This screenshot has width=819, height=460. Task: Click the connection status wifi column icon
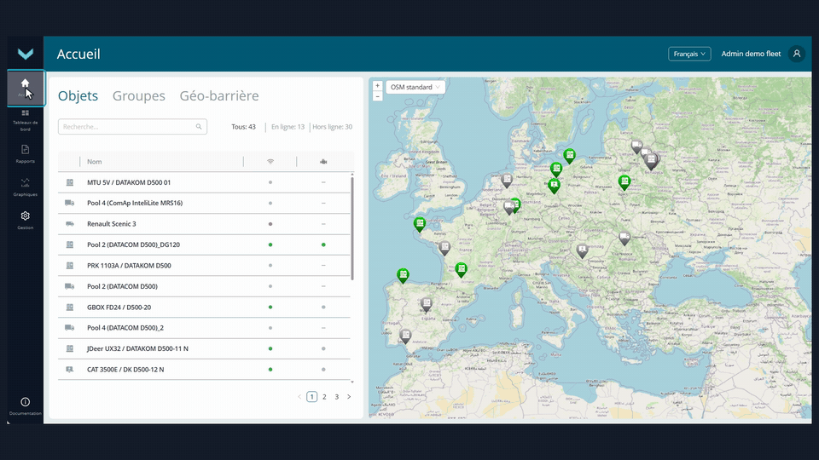pos(270,162)
